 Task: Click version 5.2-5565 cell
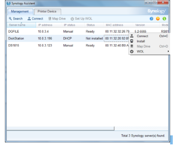tap(141, 31)
